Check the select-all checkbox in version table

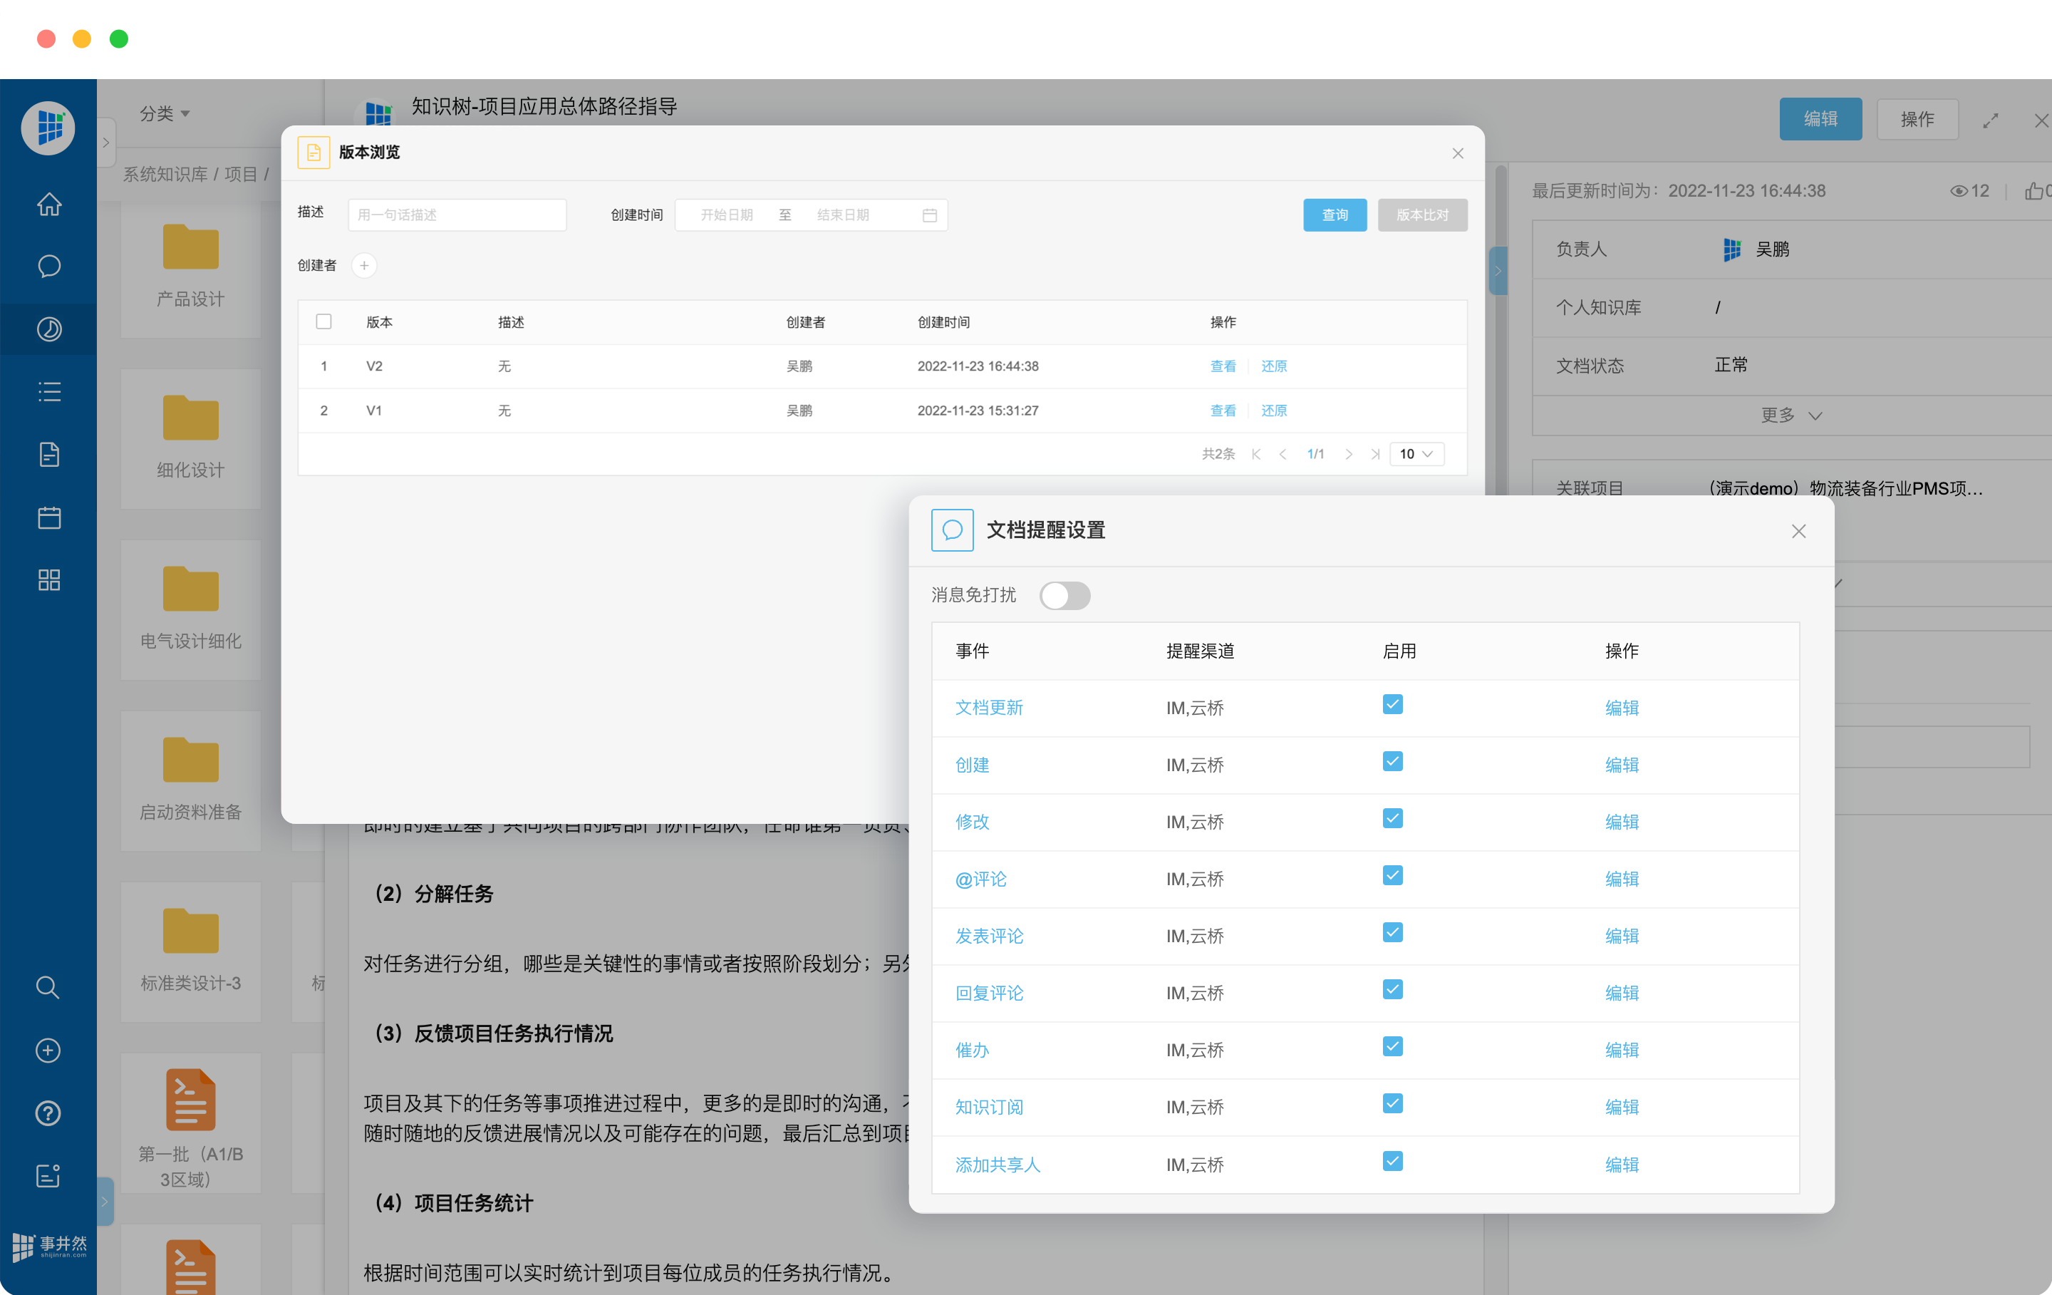pos(323,321)
